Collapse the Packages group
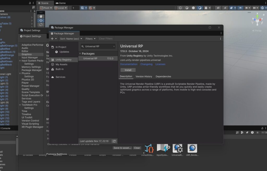This screenshot has width=267, height=171. coord(80,54)
